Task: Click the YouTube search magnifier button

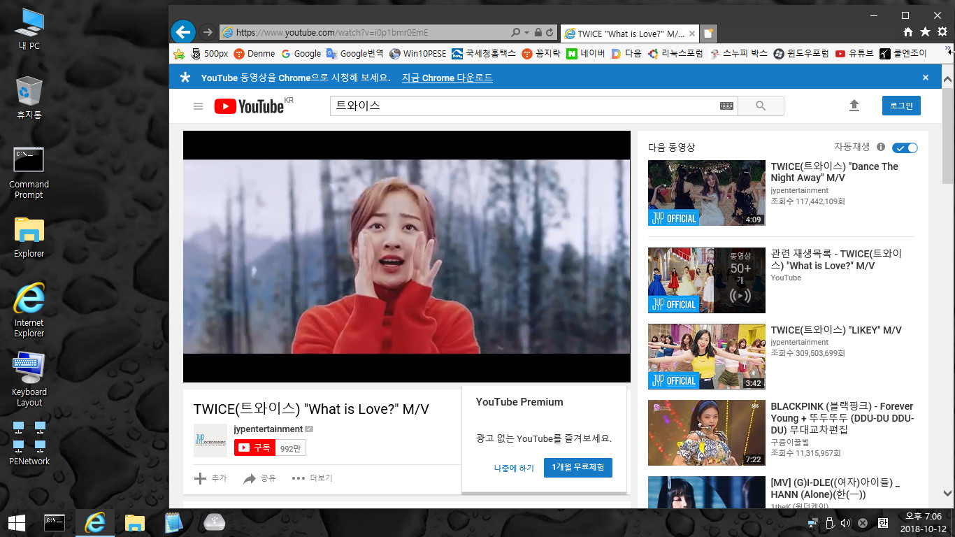Action: [x=761, y=106]
